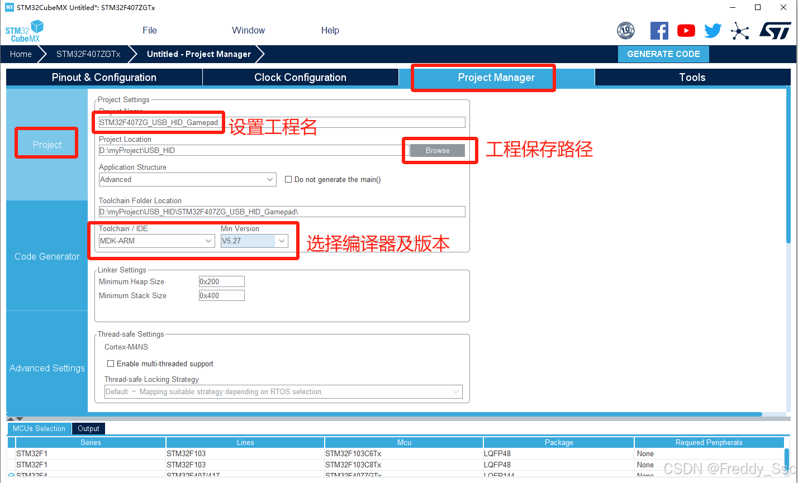The height and width of the screenshot is (483, 798).
Task: Click the Project Name input field
Action: (x=282, y=122)
